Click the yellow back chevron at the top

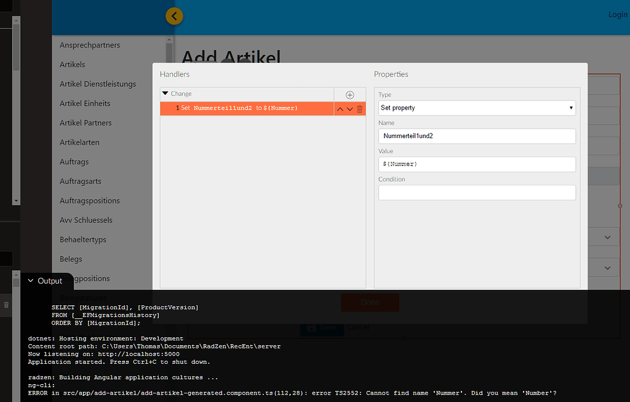tap(174, 16)
